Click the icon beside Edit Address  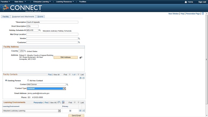point(81,58)
